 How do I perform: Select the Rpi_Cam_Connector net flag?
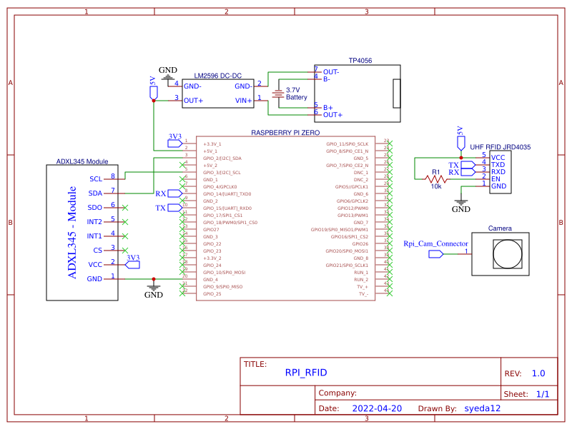point(435,251)
